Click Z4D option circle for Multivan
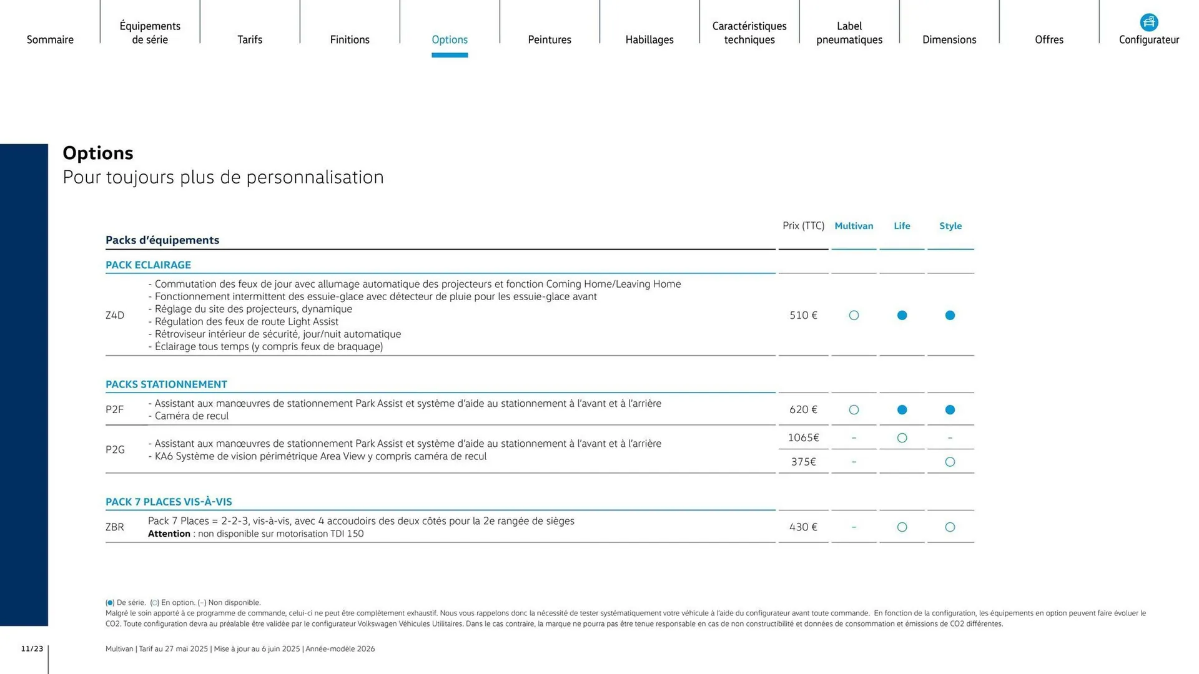This screenshot has height=674, width=1199. tap(854, 316)
